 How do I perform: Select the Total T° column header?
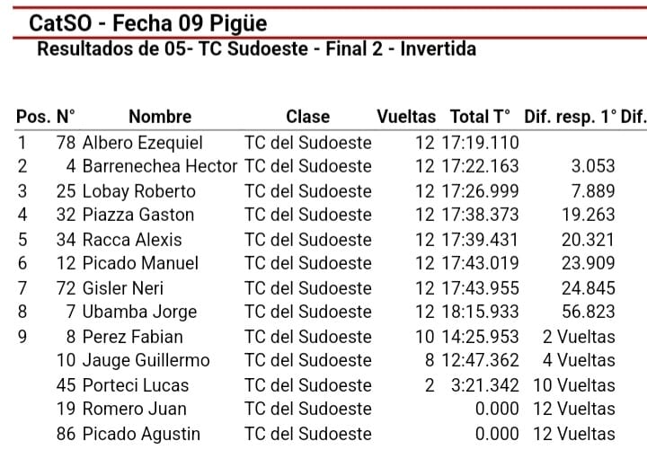coord(480,117)
